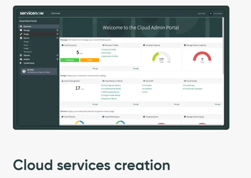Screen dimensions: 251x178
Task: Open the Providers link in Cloud API
Action: pos(147,85)
